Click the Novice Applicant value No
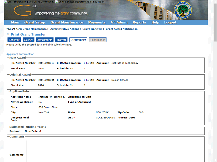 pyautogui.click(x=40, y=102)
